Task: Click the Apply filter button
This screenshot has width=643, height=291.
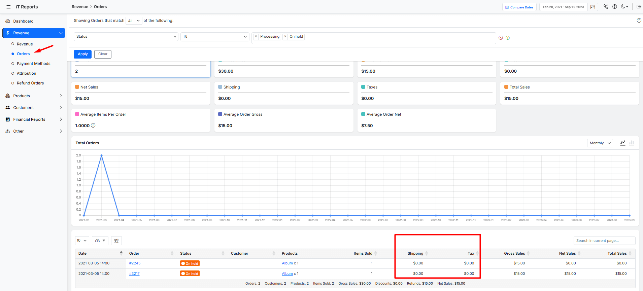Action: (x=82, y=54)
